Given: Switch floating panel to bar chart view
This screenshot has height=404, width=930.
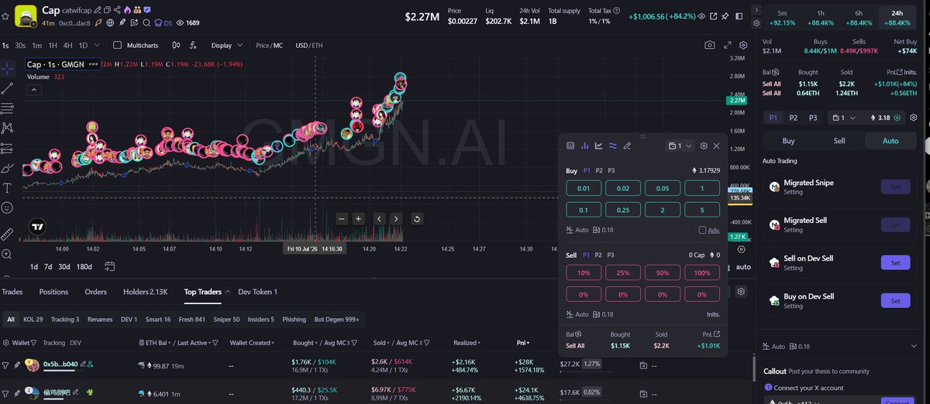Looking at the screenshot, I should tap(585, 146).
